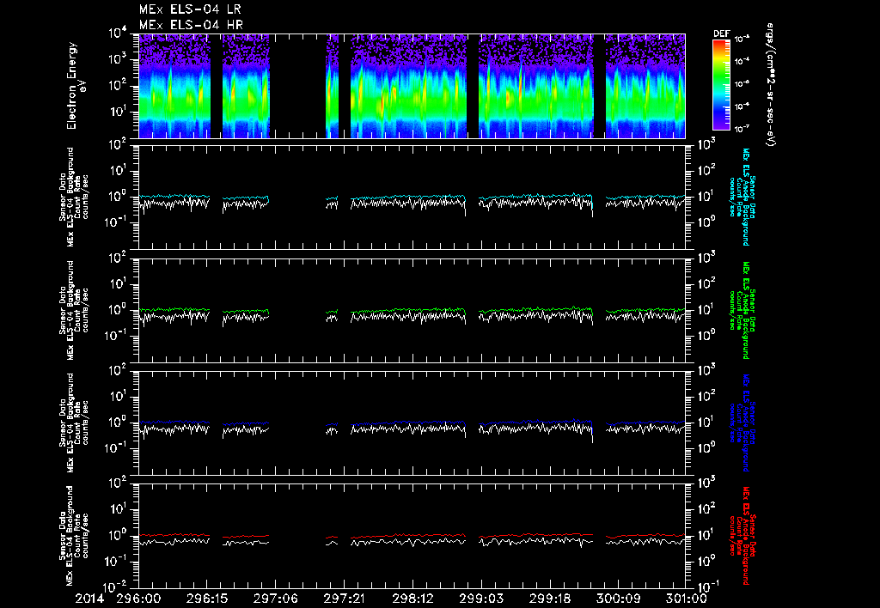Click the left axis label of red-trace panel

(x=74, y=536)
